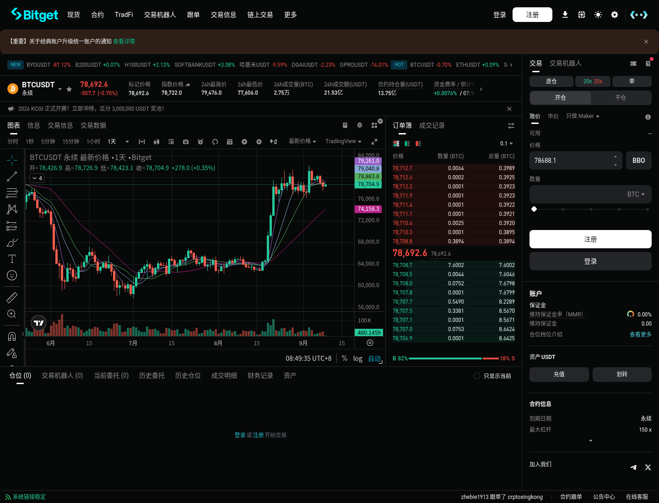Click the 查看更多 link under 账户
Screen dimensions: 659x503
(641, 334)
